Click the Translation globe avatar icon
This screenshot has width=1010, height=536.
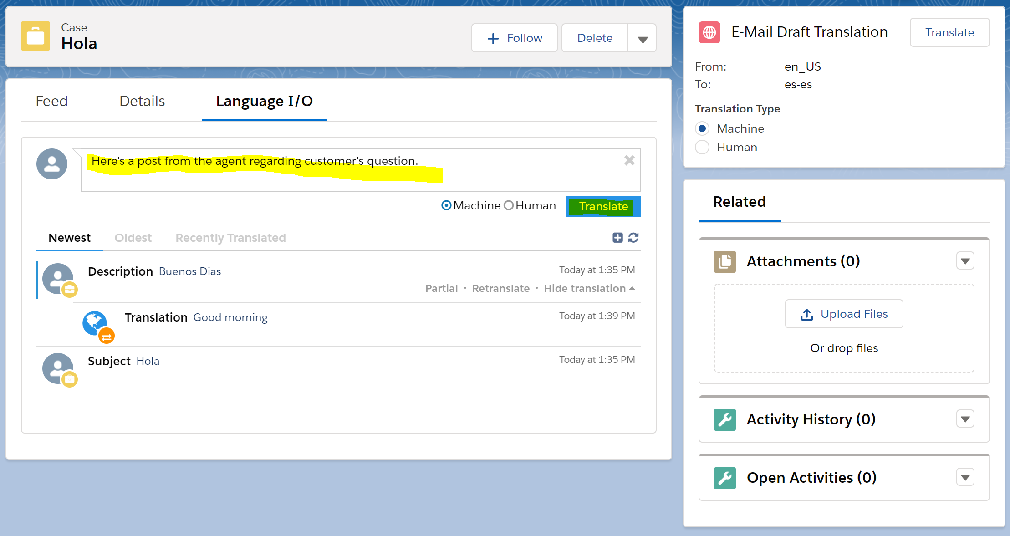(95, 323)
